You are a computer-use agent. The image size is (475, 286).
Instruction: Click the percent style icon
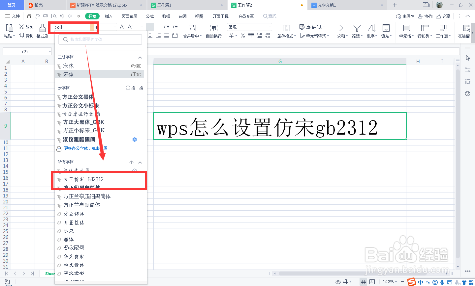coord(243,36)
